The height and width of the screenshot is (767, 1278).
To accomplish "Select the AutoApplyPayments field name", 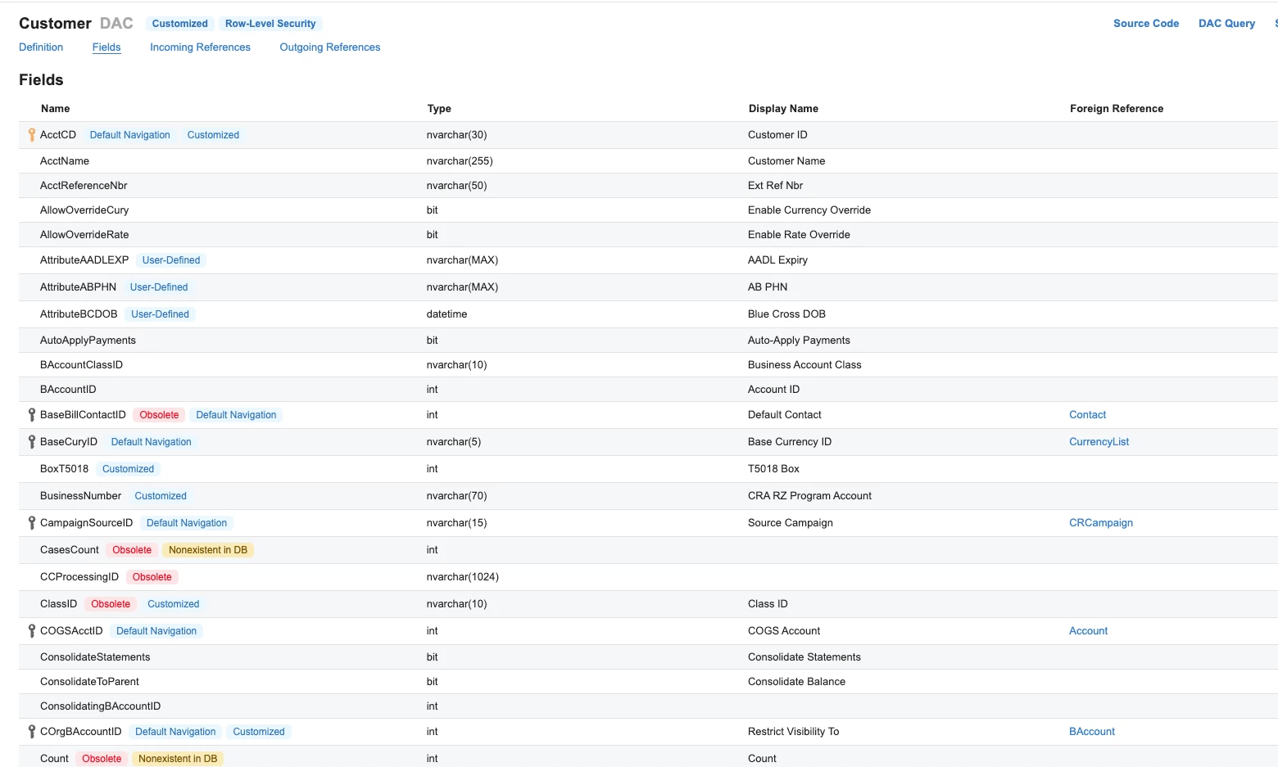I will (x=88, y=341).
